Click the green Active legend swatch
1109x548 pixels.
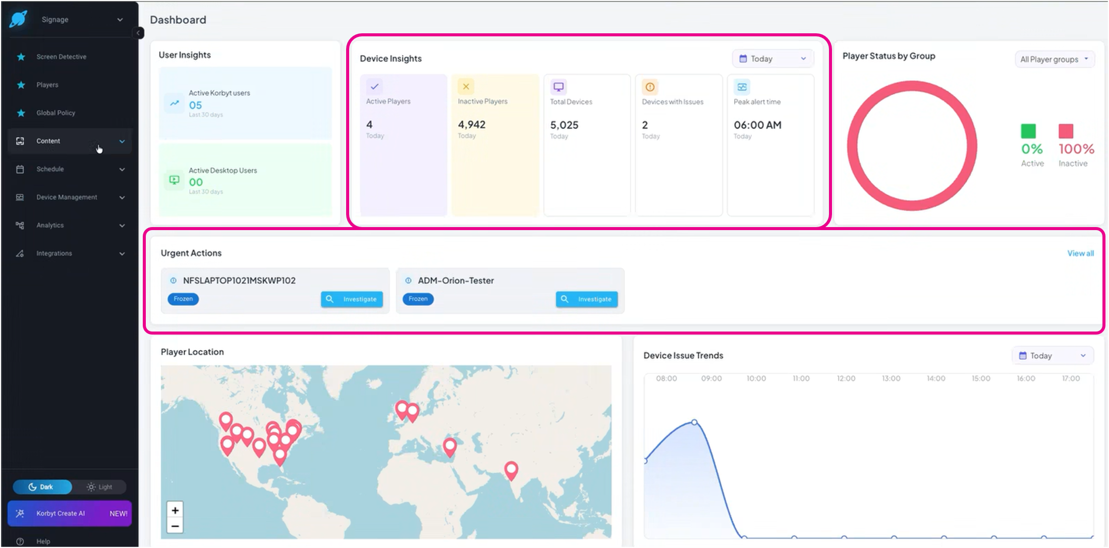1028,131
